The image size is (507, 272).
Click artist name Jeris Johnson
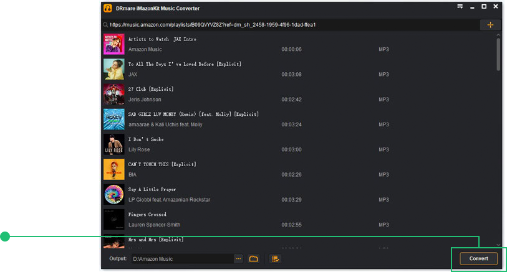pyautogui.click(x=145, y=100)
